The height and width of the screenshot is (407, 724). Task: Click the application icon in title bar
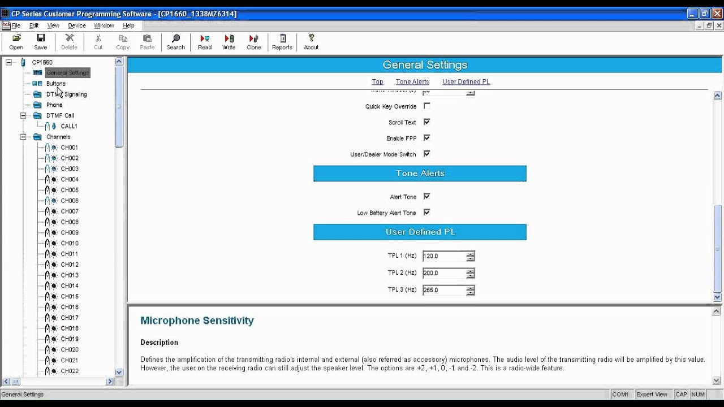click(x=5, y=14)
